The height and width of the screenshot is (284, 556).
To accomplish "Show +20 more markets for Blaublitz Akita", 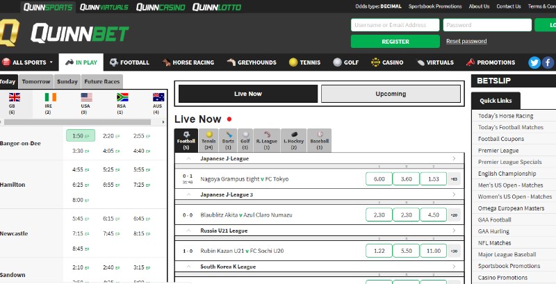I will click(454, 215).
